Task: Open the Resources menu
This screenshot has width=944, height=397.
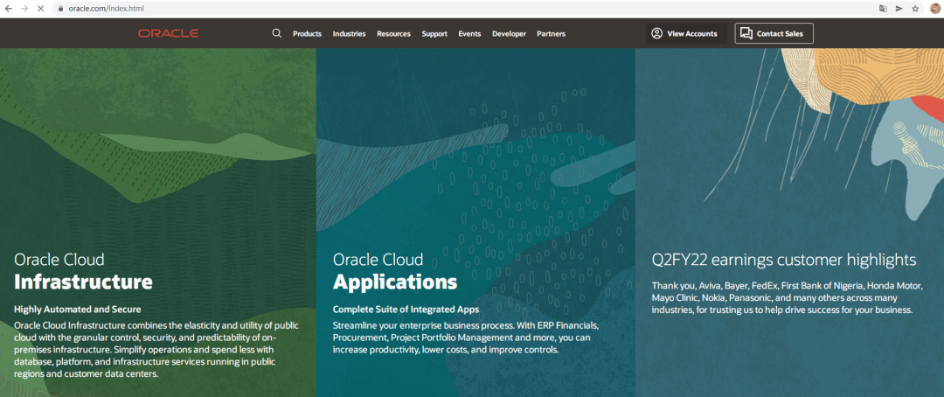Action: pos(393,34)
